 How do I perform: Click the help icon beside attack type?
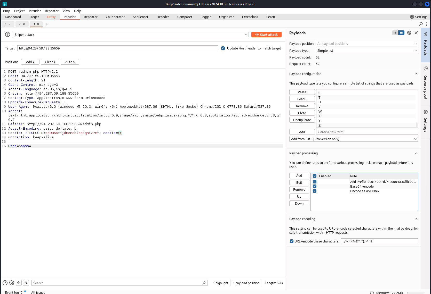[x=8, y=35]
